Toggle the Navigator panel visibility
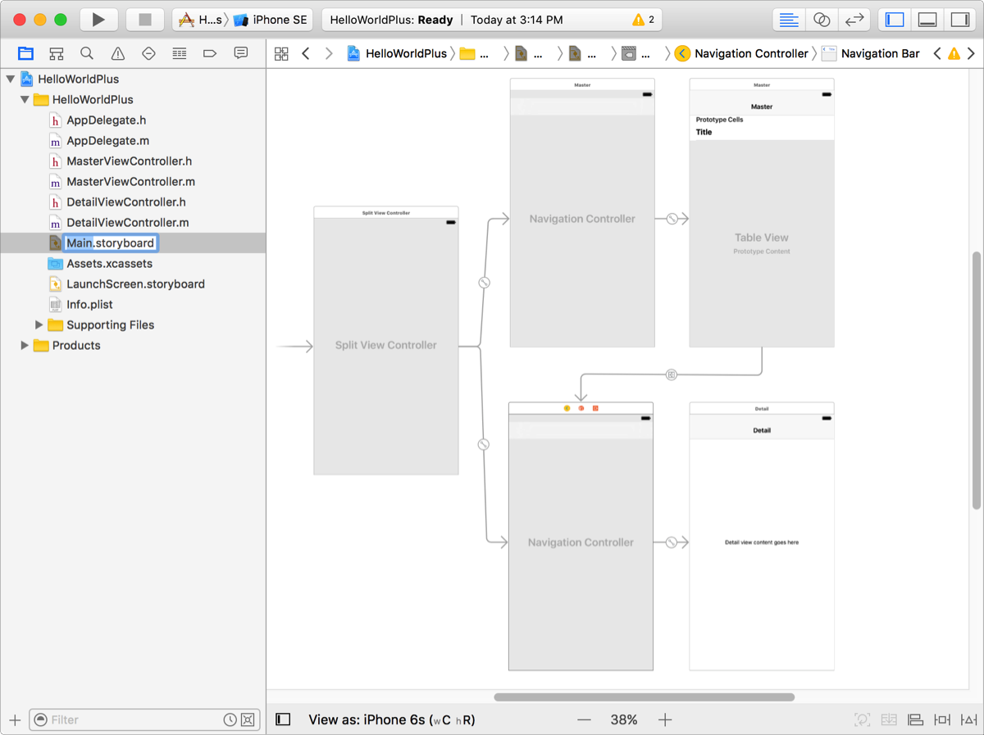This screenshot has width=984, height=735. pyautogui.click(x=895, y=20)
